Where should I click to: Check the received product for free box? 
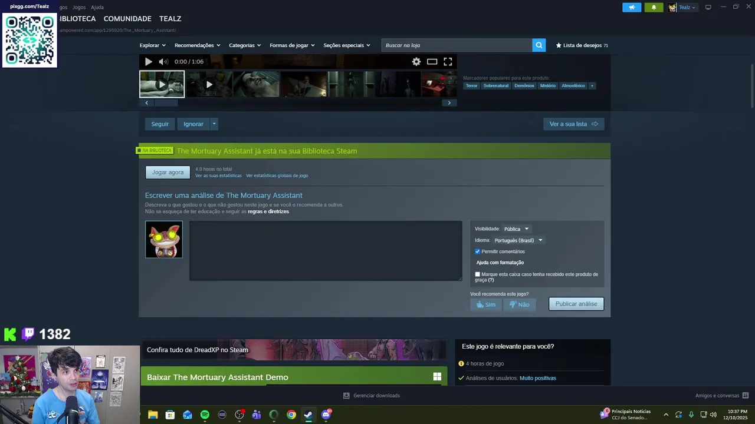click(478, 274)
